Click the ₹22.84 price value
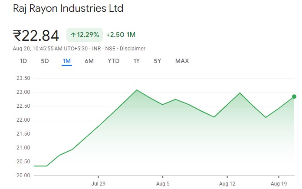This screenshot has width=302, height=189. coord(36,36)
